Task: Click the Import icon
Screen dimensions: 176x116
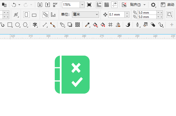Action: (40, 5)
